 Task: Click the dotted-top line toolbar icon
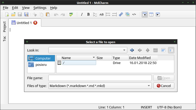click(108, 14)
